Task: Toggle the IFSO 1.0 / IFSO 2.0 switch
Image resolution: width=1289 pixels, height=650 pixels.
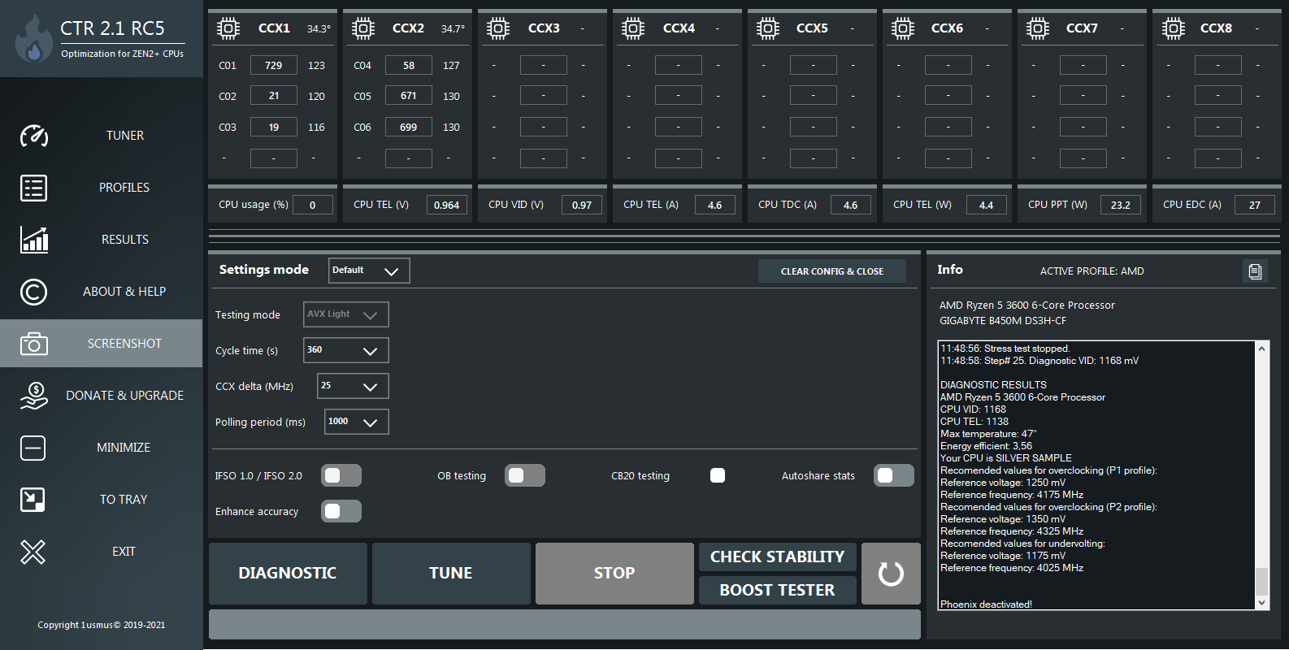Action: coord(341,476)
